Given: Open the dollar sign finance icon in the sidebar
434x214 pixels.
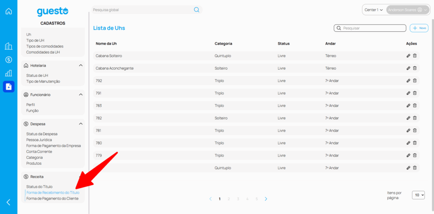Looking at the screenshot, I should click(x=8, y=60).
